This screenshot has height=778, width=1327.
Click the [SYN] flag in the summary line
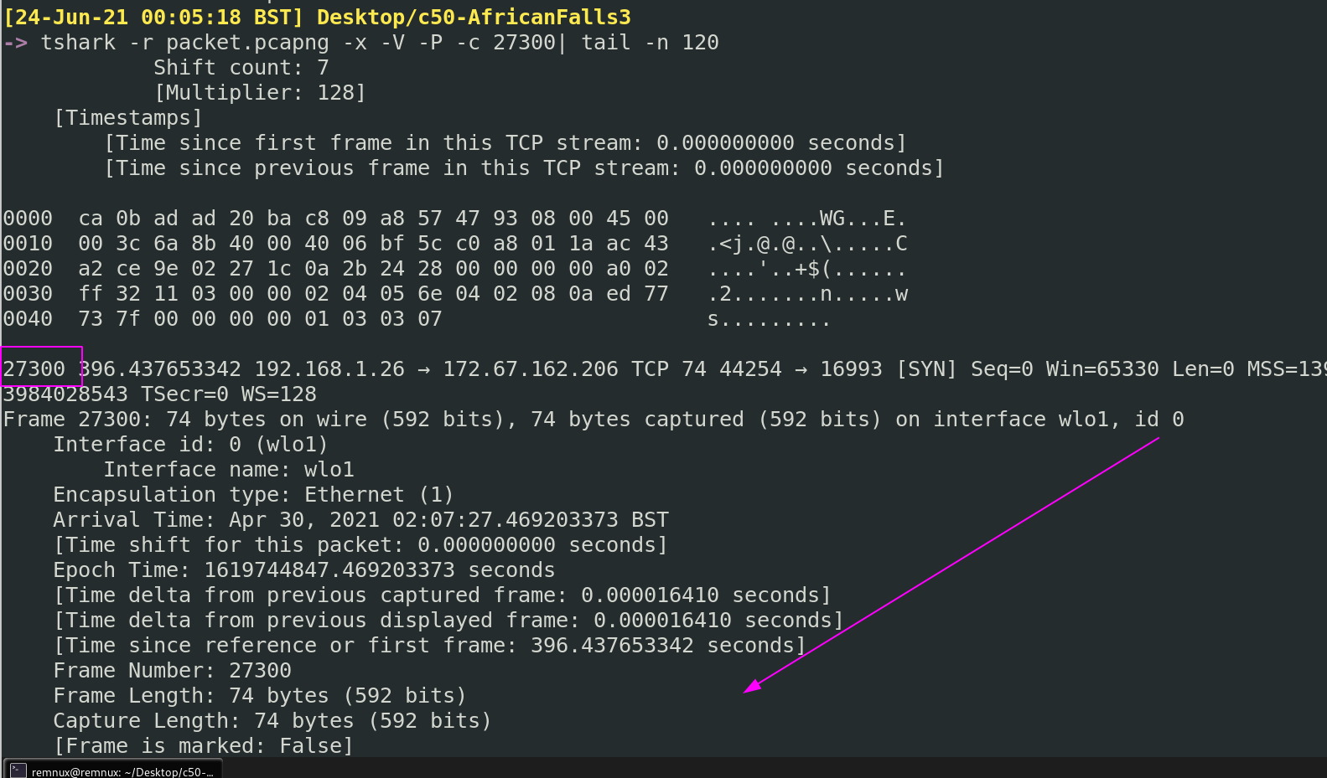pos(926,369)
